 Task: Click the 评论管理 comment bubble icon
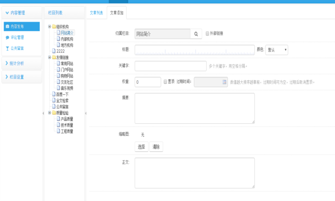click(x=7, y=38)
